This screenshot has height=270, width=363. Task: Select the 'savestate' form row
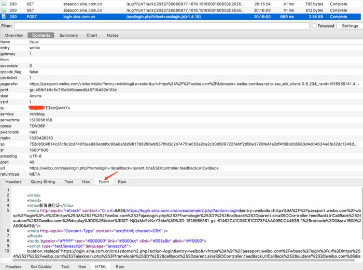(181, 66)
